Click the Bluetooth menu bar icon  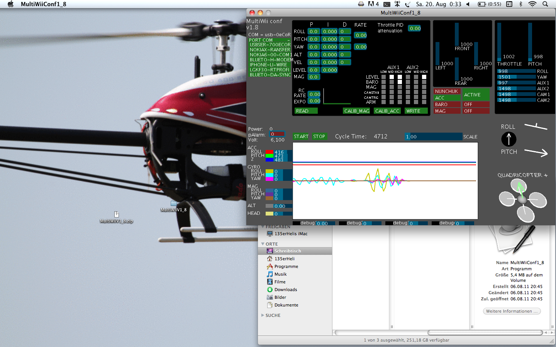coord(520,4)
